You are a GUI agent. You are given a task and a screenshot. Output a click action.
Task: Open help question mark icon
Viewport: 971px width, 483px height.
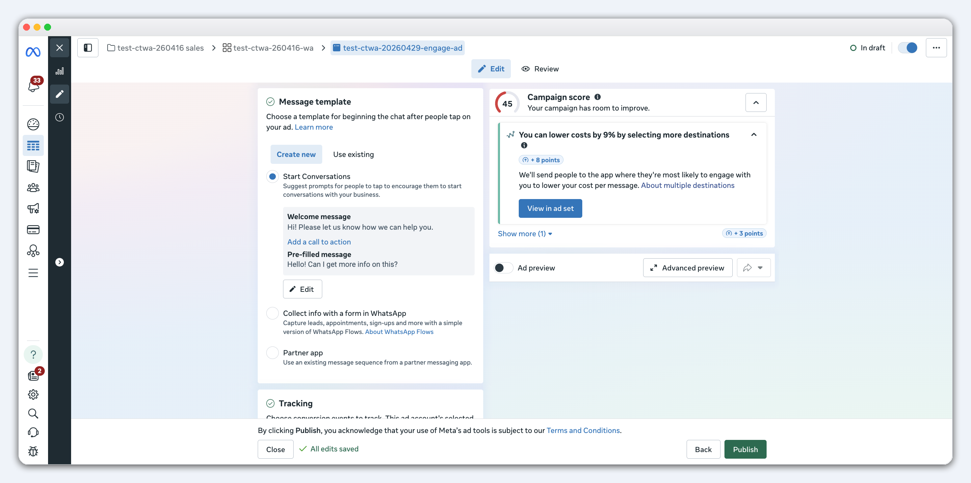coord(33,355)
